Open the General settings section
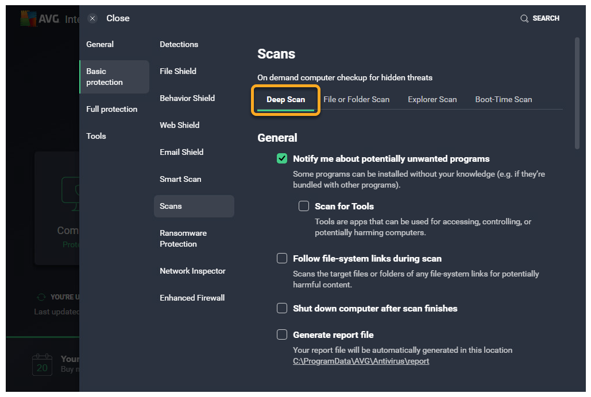The image size is (591, 397). [x=100, y=45]
